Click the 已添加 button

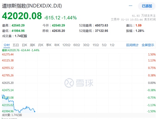(147, 6)
